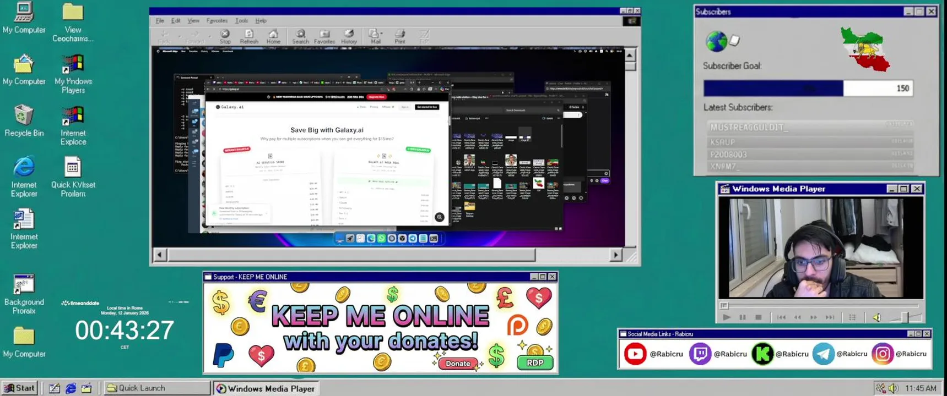Open the Favorites menu in the menu bar

(217, 21)
